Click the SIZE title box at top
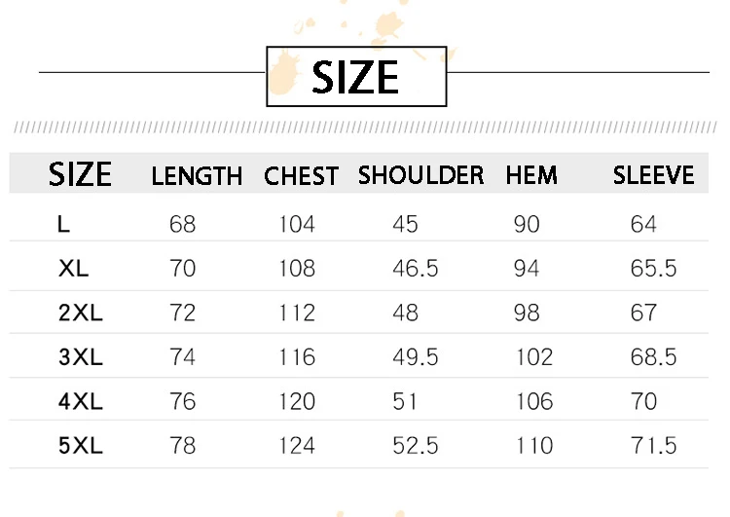 [x=356, y=76]
